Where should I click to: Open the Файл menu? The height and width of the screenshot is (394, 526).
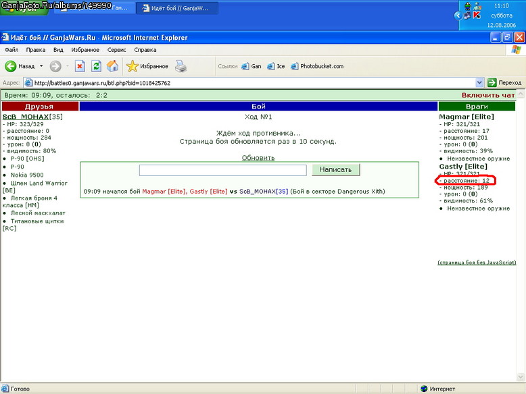[x=11, y=50]
